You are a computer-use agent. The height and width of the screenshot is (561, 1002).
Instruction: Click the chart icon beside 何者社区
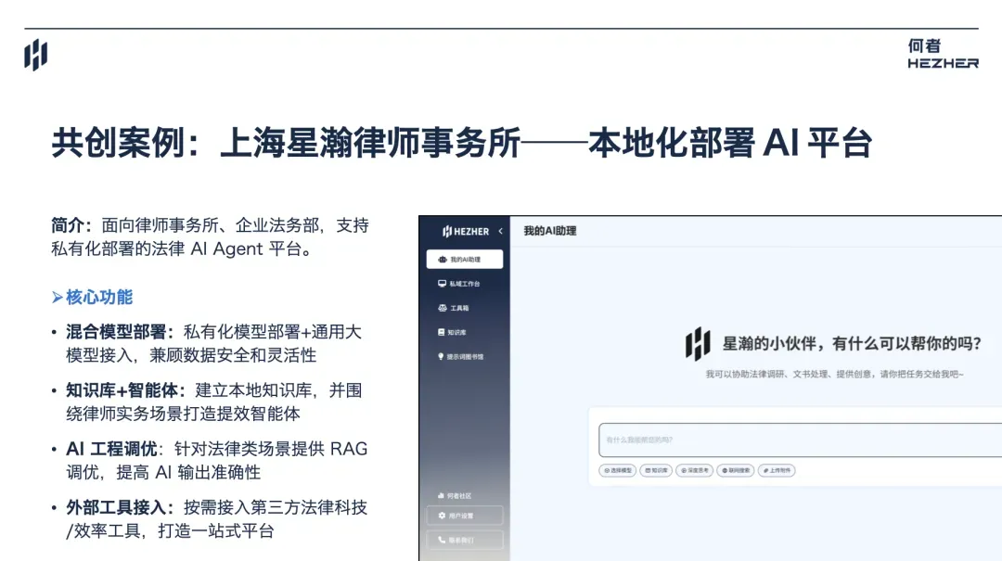pos(441,496)
